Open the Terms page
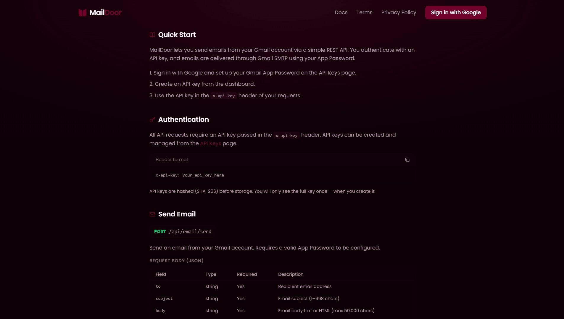The width and height of the screenshot is (564, 319). pos(364,12)
